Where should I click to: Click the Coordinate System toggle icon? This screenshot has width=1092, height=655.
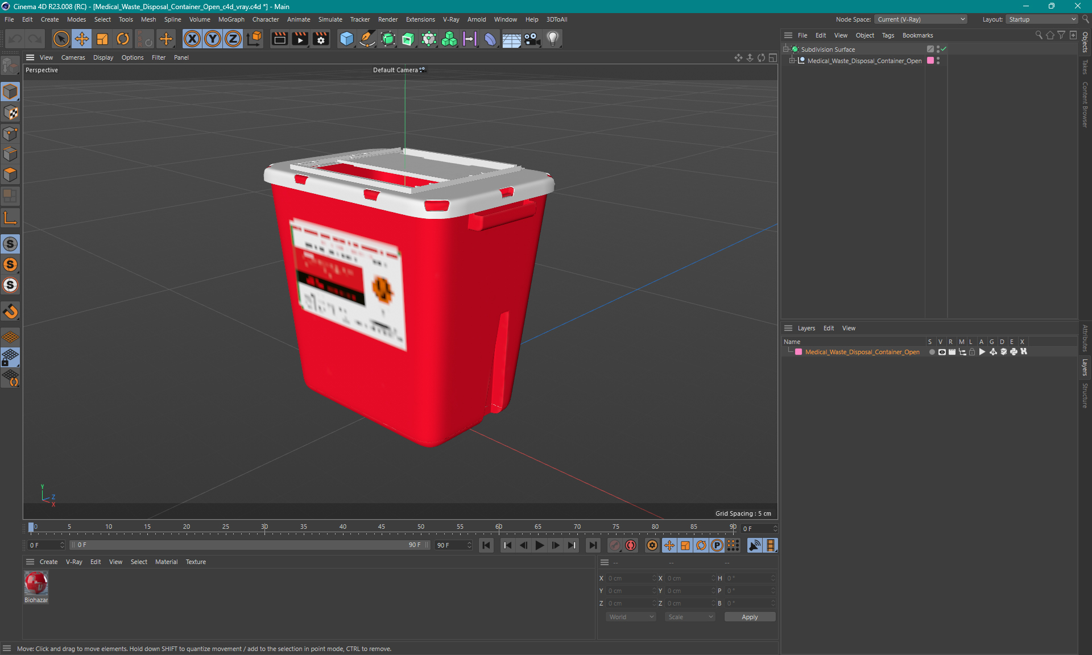(x=255, y=39)
